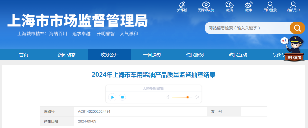Adjust the orange volume slider
The height and width of the screenshot is (128, 308).
coord(182,97)
